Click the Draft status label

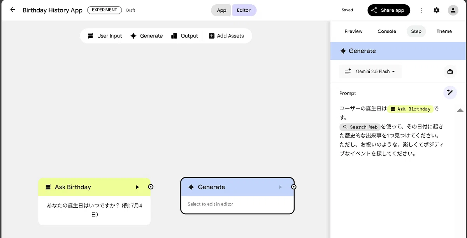click(131, 10)
